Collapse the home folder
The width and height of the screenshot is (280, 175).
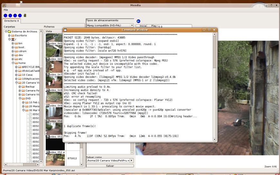pos(13,63)
